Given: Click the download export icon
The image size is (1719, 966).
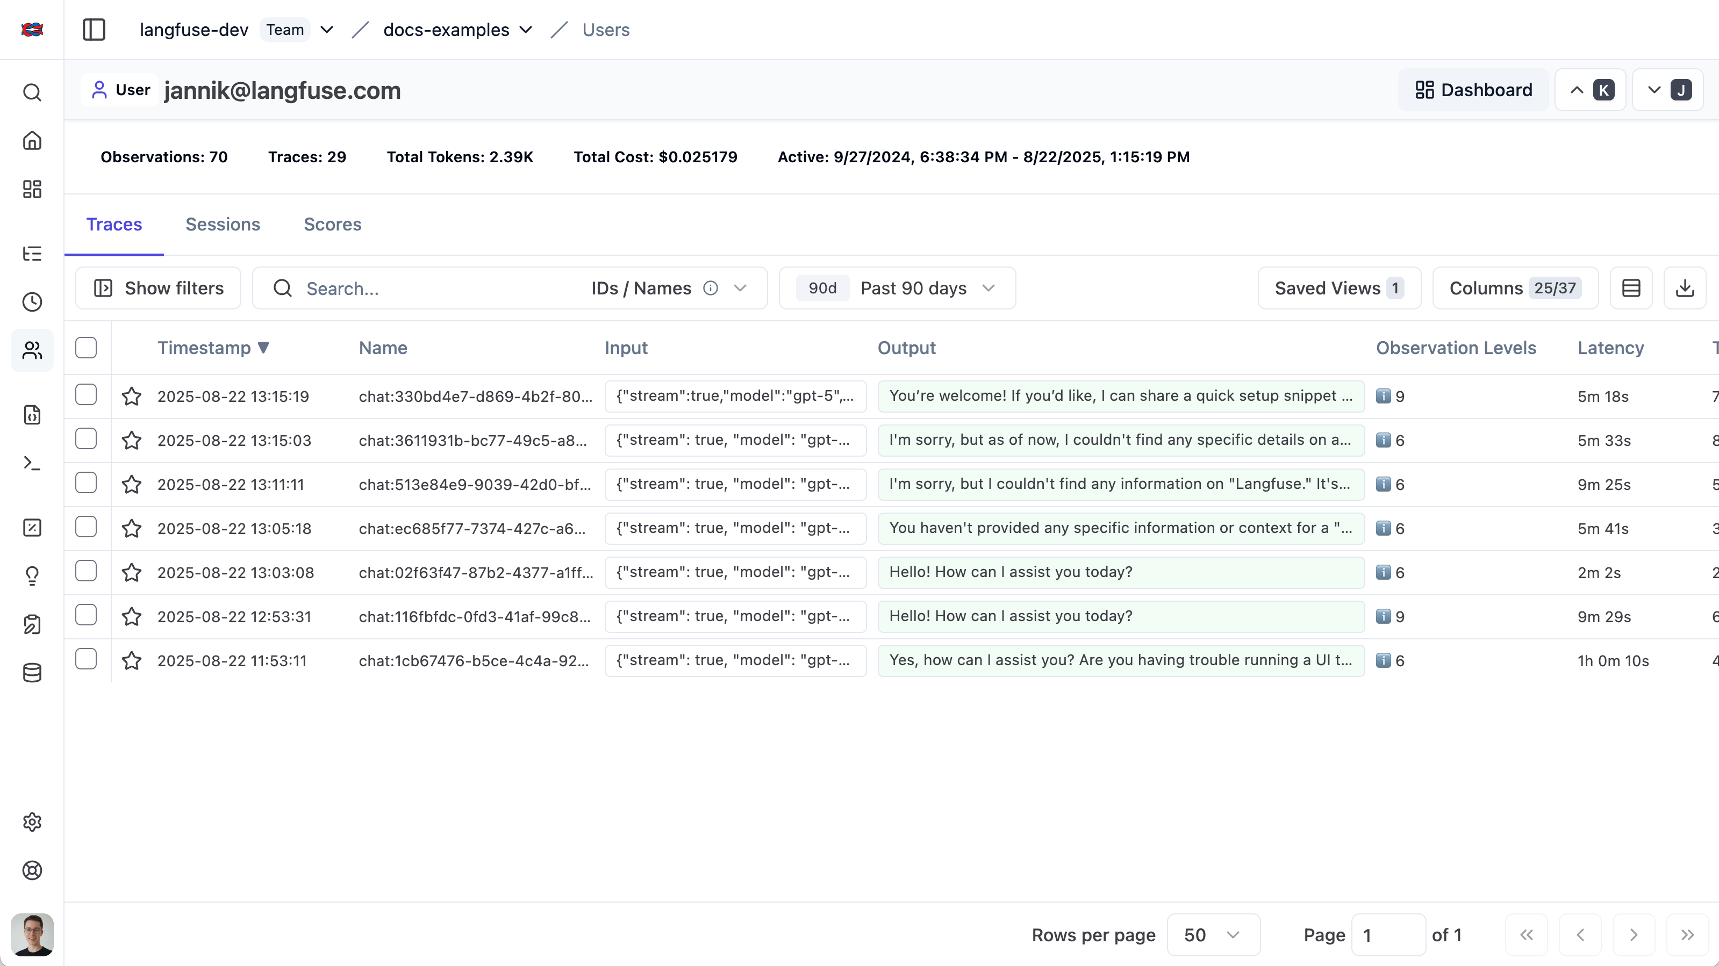Looking at the screenshot, I should pos(1684,288).
